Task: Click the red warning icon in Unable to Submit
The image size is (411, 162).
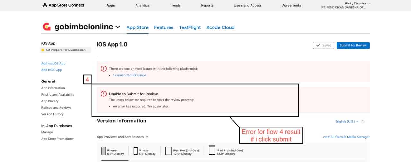Action: pyautogui.click(x=104, y=94)
